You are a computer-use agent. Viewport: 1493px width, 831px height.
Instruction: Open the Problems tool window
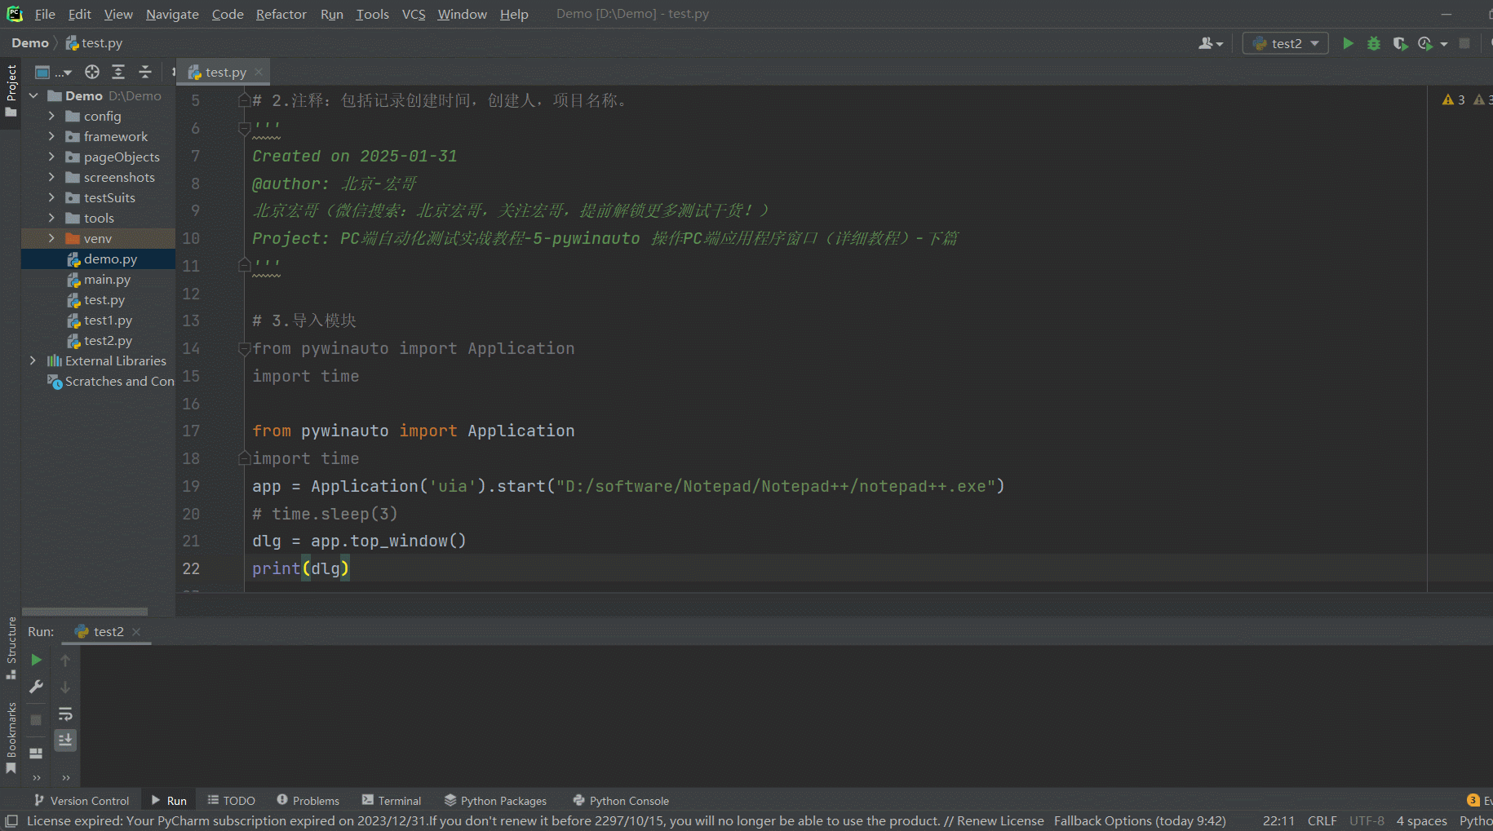pos(308,801)
